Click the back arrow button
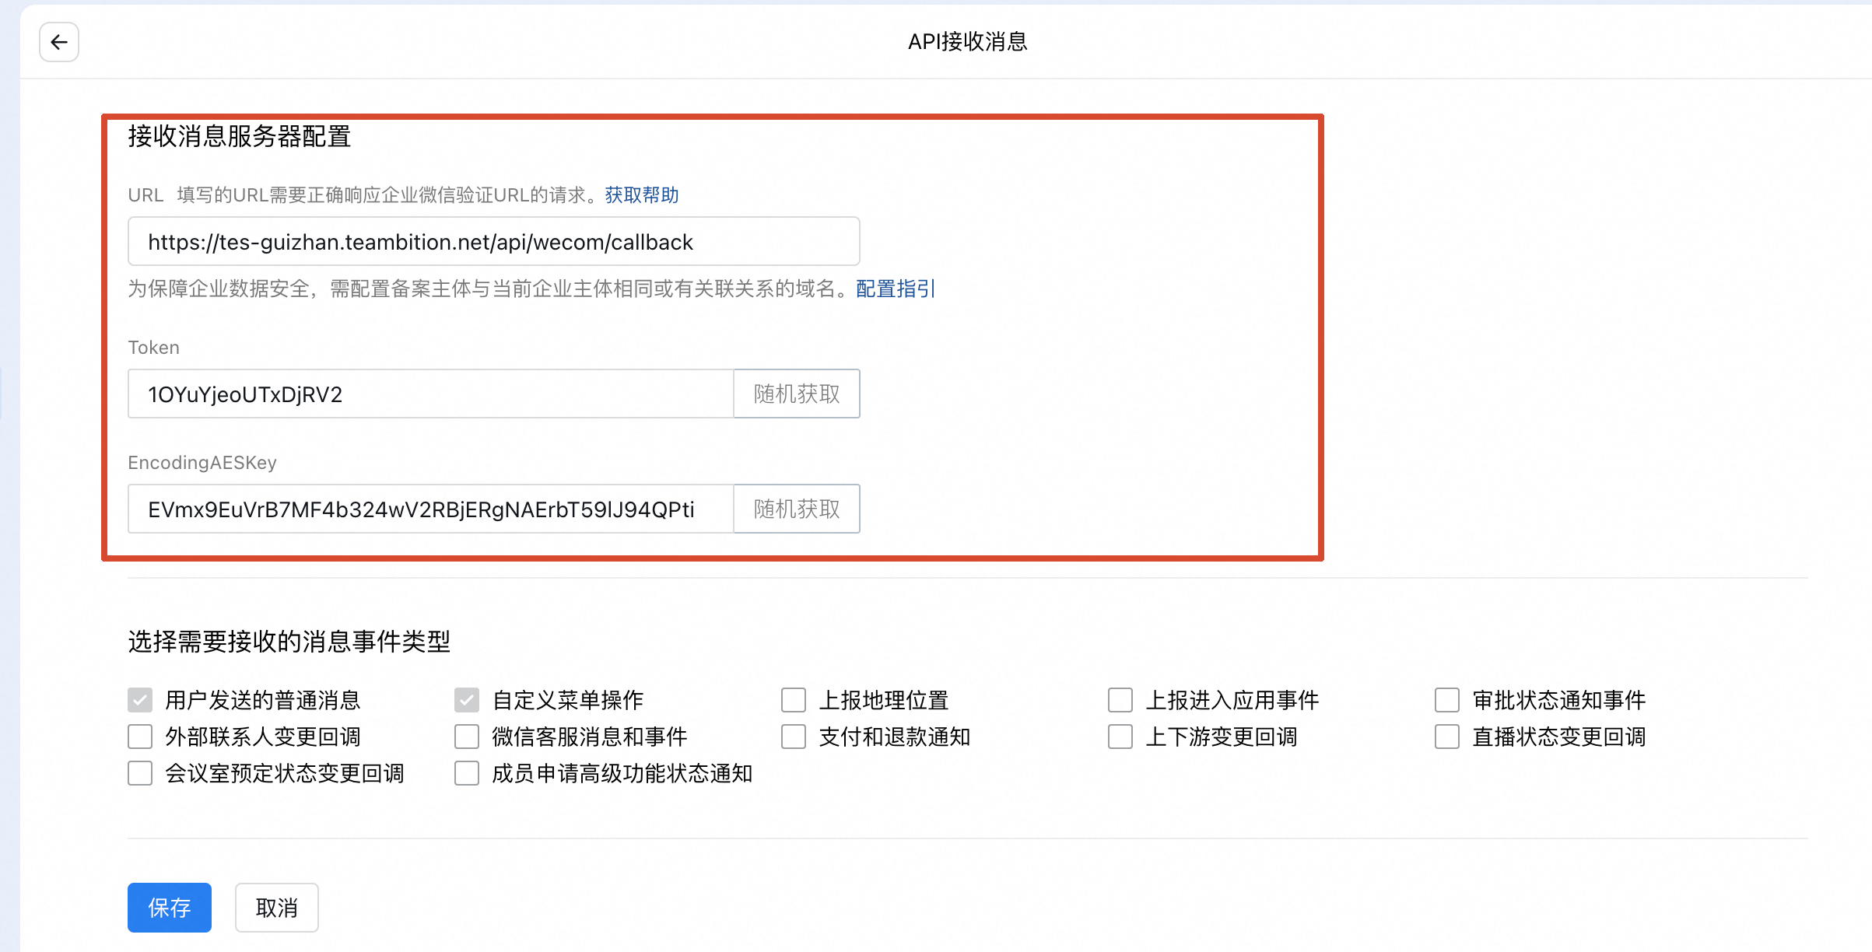The image size is (1872, 952). pyautogui.click(x=59, y=42)
